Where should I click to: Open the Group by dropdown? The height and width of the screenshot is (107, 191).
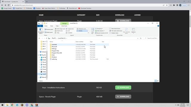coord(99,29)
